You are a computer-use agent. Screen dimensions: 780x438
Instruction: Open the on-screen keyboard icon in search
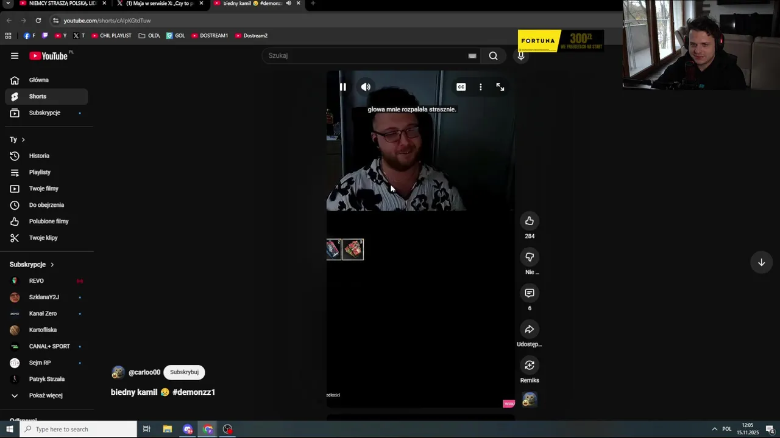tap(472, 56)
